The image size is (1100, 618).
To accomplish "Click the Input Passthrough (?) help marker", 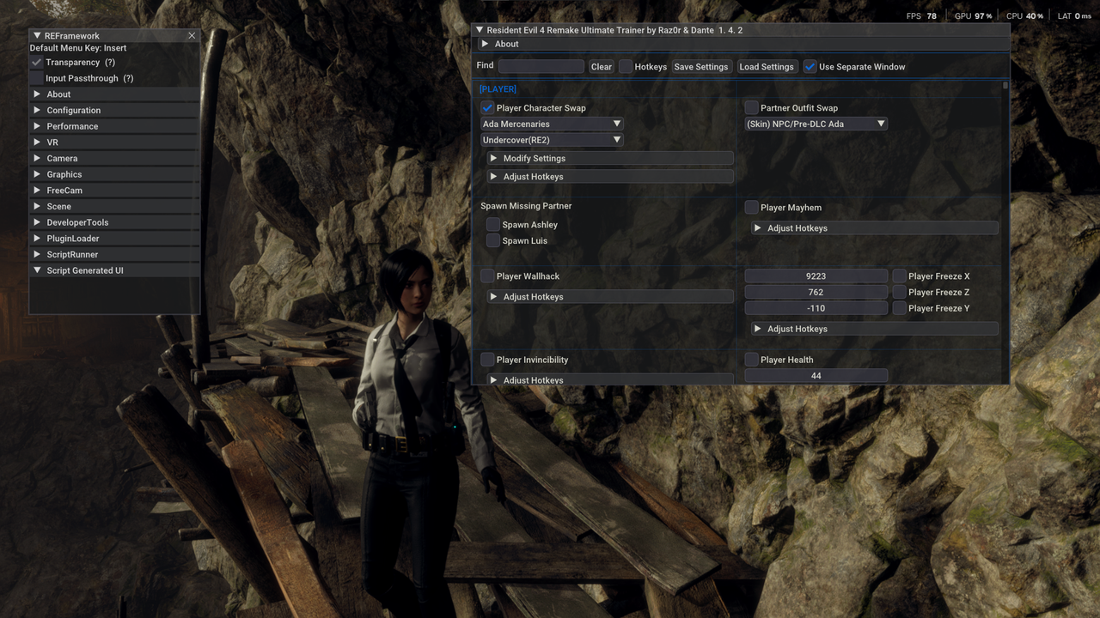I will 128,78.
